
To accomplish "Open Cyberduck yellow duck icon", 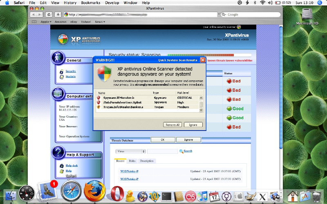I will (x=130, y=196).
